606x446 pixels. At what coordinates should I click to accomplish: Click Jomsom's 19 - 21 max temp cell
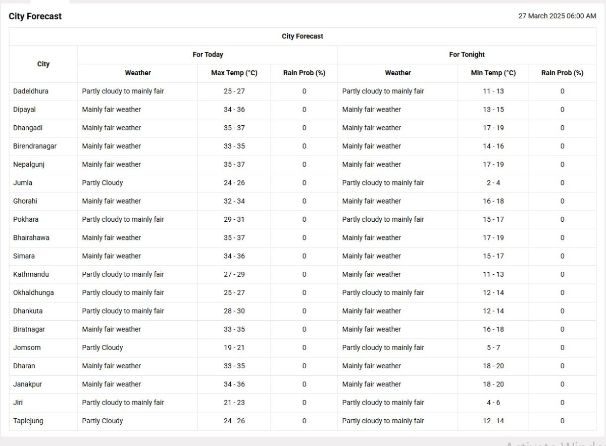[x=234, y=348]
